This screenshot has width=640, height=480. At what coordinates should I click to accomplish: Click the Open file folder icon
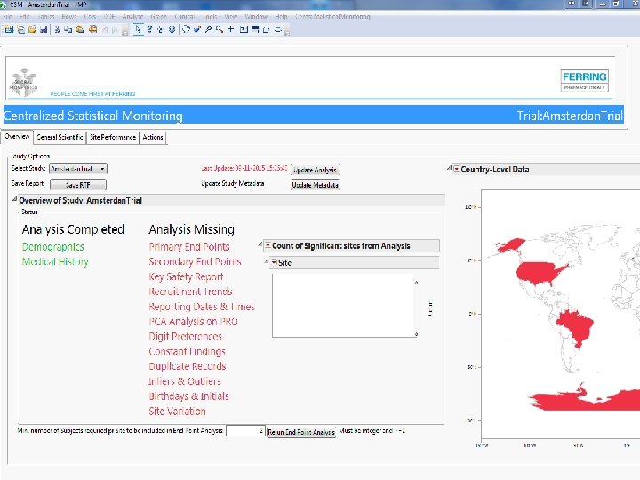[x=32, y=29]
